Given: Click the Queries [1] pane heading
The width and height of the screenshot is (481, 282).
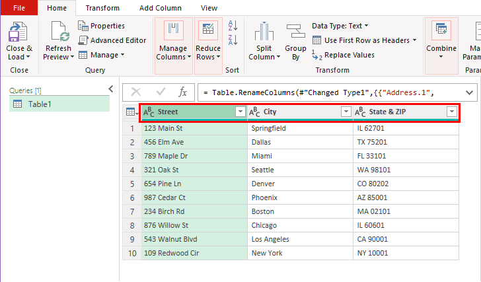Looking at the screenshot, I should click(25, 90).
